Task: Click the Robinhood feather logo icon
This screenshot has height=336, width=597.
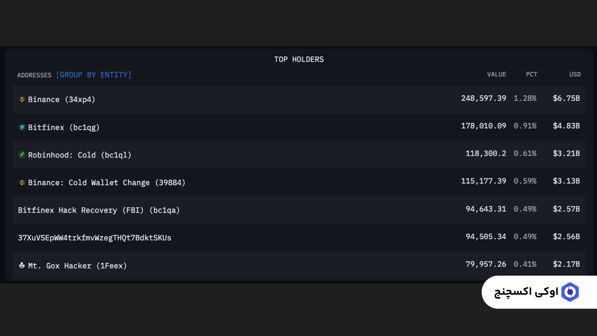Action: click(x=22, y=155)
